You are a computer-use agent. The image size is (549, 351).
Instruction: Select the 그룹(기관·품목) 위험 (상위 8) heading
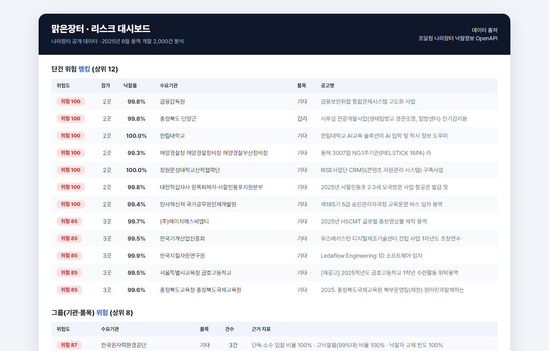92,312
